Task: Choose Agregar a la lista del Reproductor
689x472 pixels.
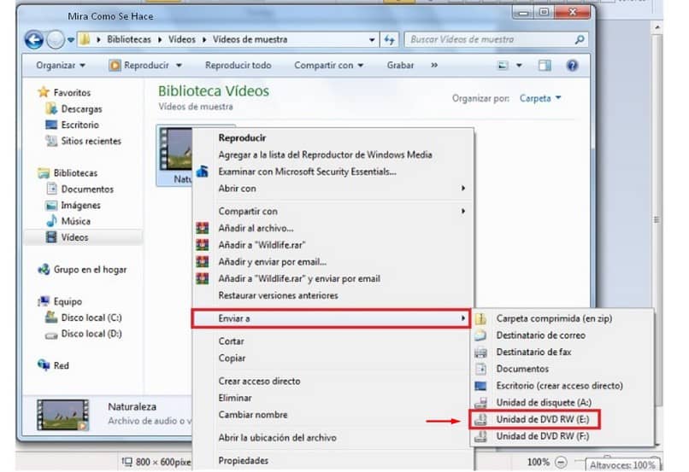Action: pos(333,154)
